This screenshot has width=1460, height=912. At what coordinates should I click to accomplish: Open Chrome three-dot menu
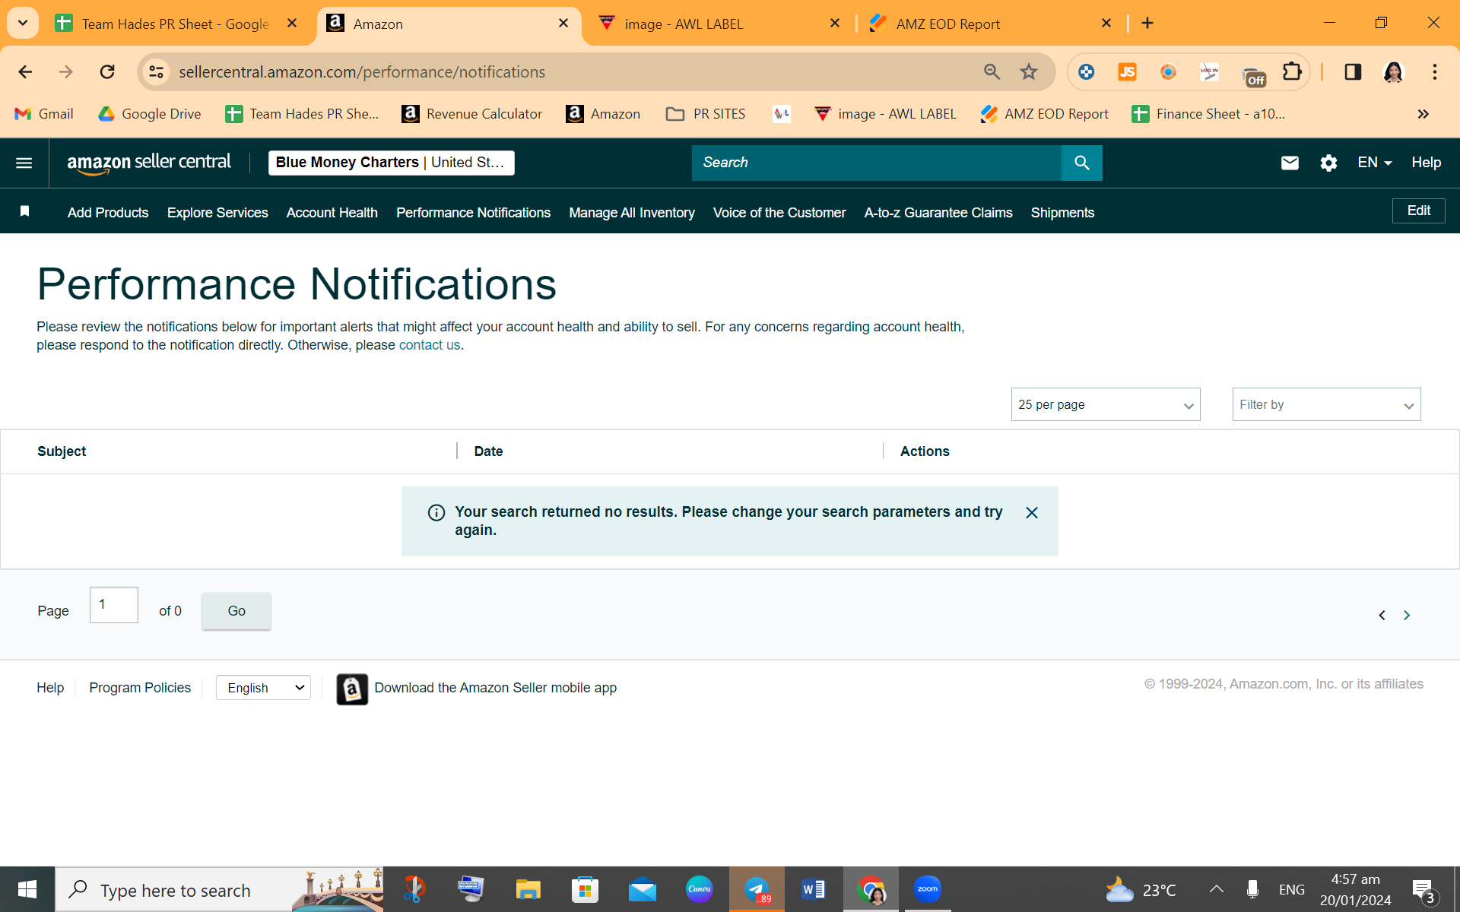click(1435, 71)
